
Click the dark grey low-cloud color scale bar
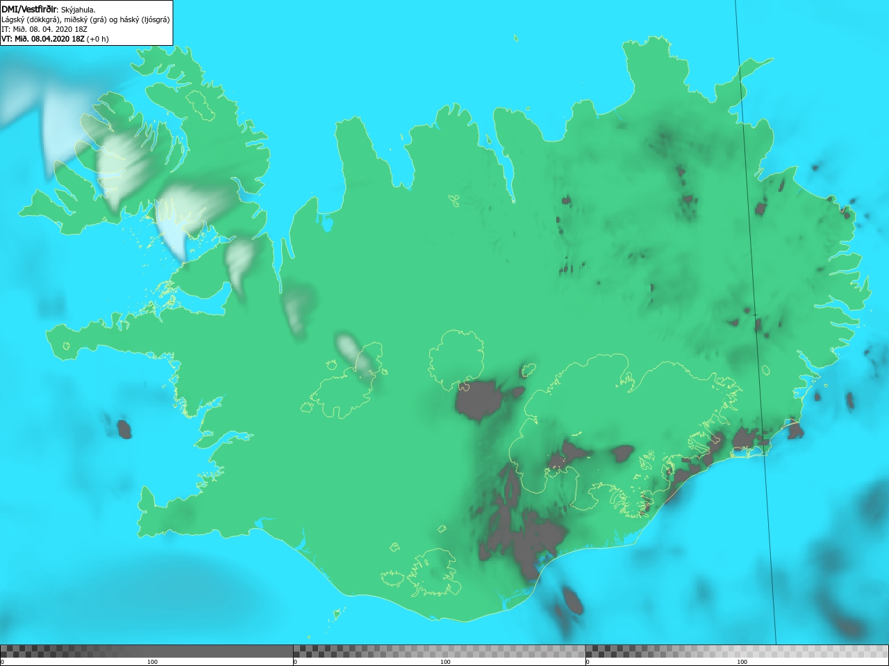pyautogui.click(x=147, y=651)
